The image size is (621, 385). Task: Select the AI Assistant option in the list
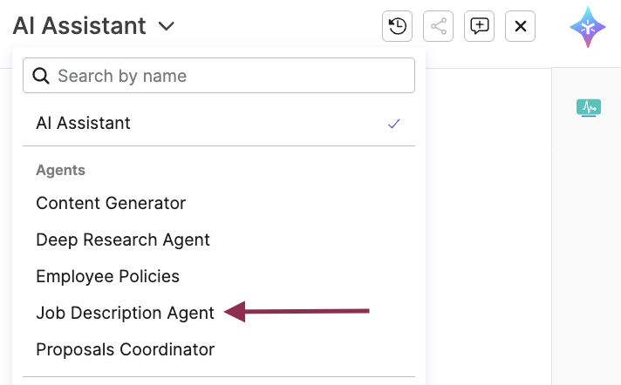pyautogui.click(x=84, y=124)
